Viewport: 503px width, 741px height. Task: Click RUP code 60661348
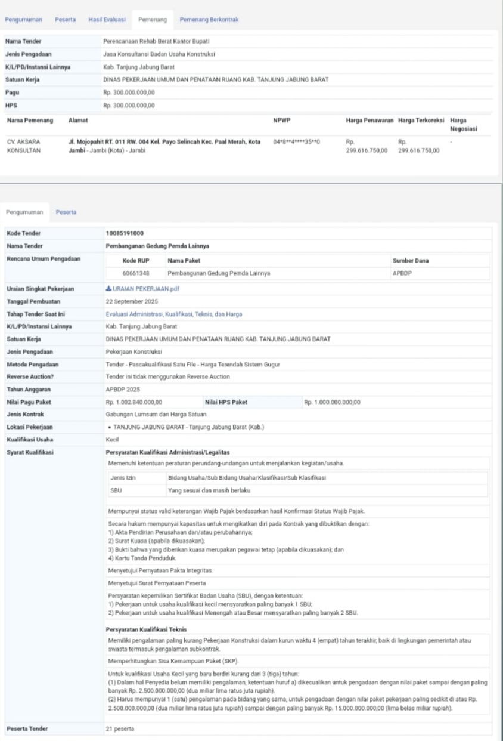[136, 273]
